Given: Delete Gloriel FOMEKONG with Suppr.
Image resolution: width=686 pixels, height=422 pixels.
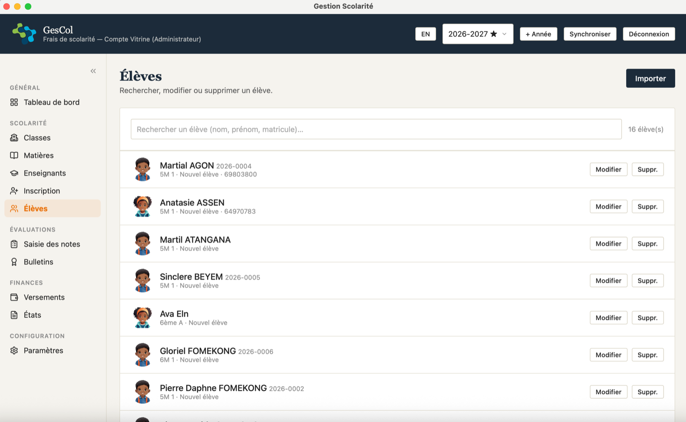Looking at the screenshot, I should (x=648, y=354).
